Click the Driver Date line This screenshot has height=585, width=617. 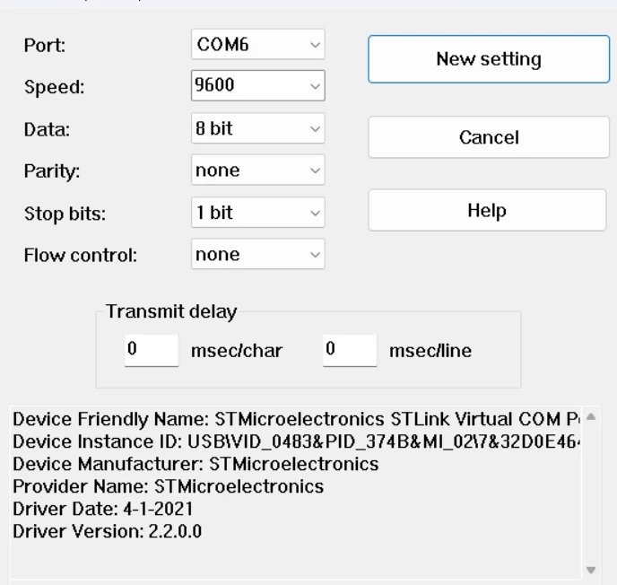click(x=103, y=509)
